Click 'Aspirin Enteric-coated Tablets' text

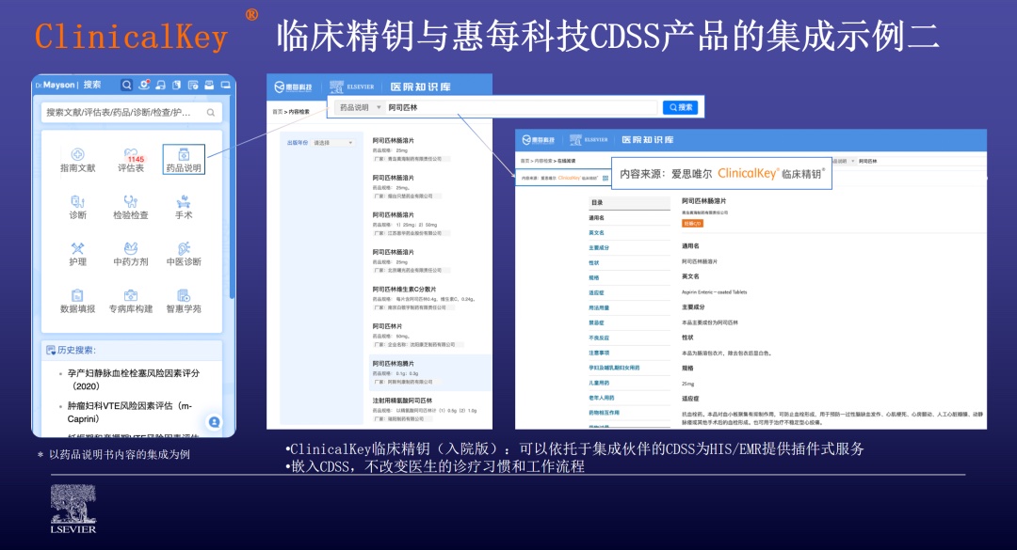click(x=714, y=292)
